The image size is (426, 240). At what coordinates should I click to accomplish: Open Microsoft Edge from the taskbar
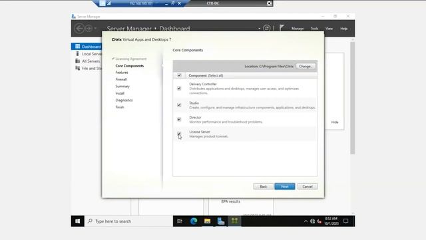point(194,221)
